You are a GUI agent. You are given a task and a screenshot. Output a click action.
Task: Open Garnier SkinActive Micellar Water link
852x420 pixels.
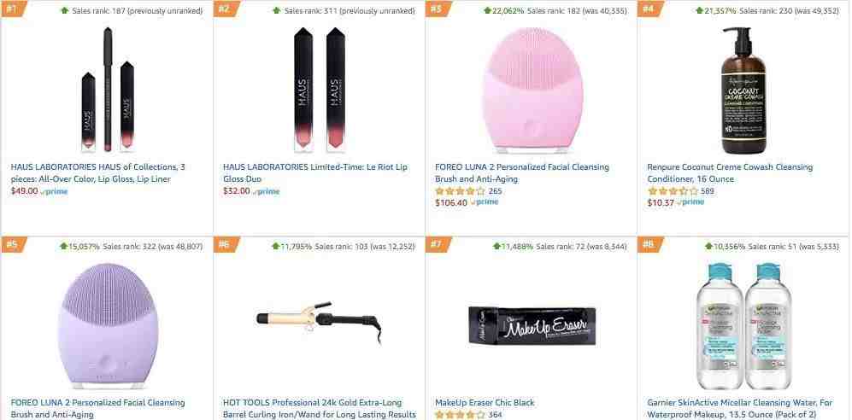[x=739, y=409]
